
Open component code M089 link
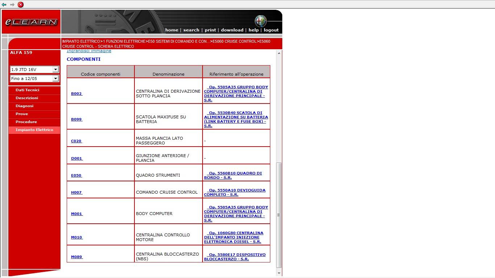click(x=76, y=257)
